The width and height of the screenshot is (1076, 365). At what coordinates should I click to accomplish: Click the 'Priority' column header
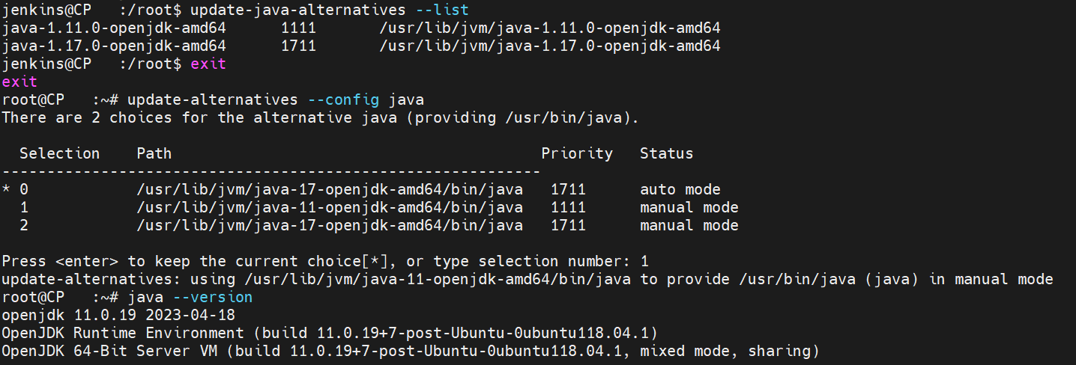pos(577,154)
